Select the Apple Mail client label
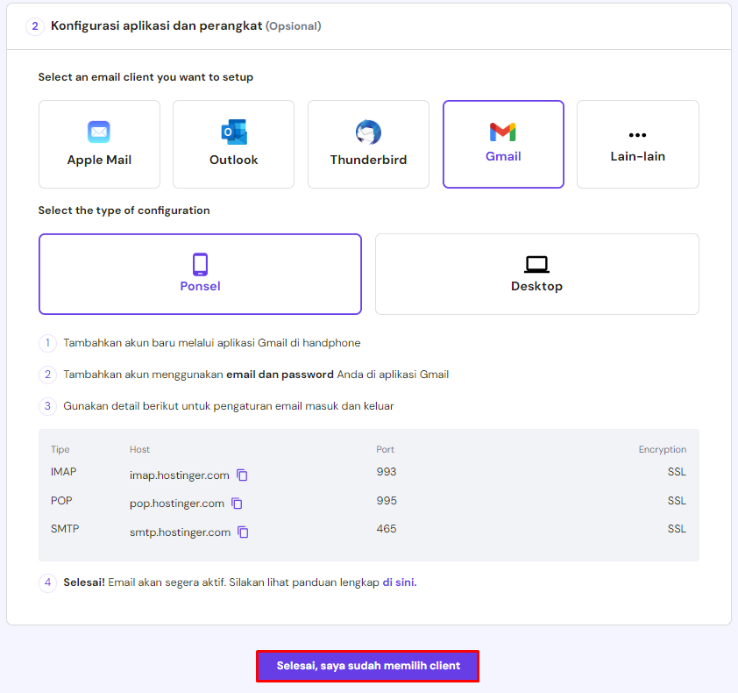Screen dimensions: 738x693 coord(99,161)
